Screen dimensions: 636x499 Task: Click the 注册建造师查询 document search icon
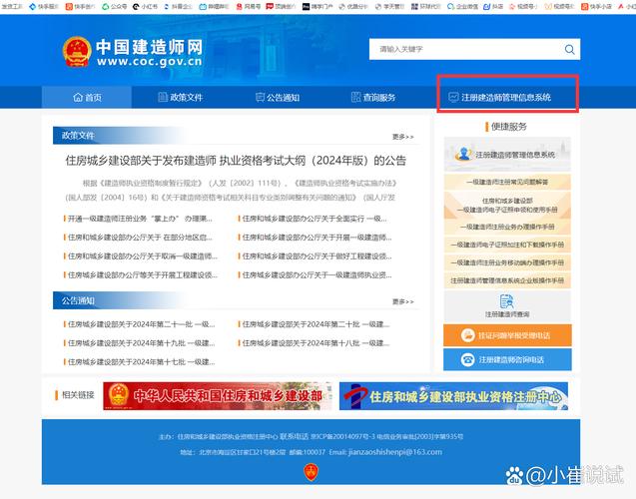click(x=506, y=301)
